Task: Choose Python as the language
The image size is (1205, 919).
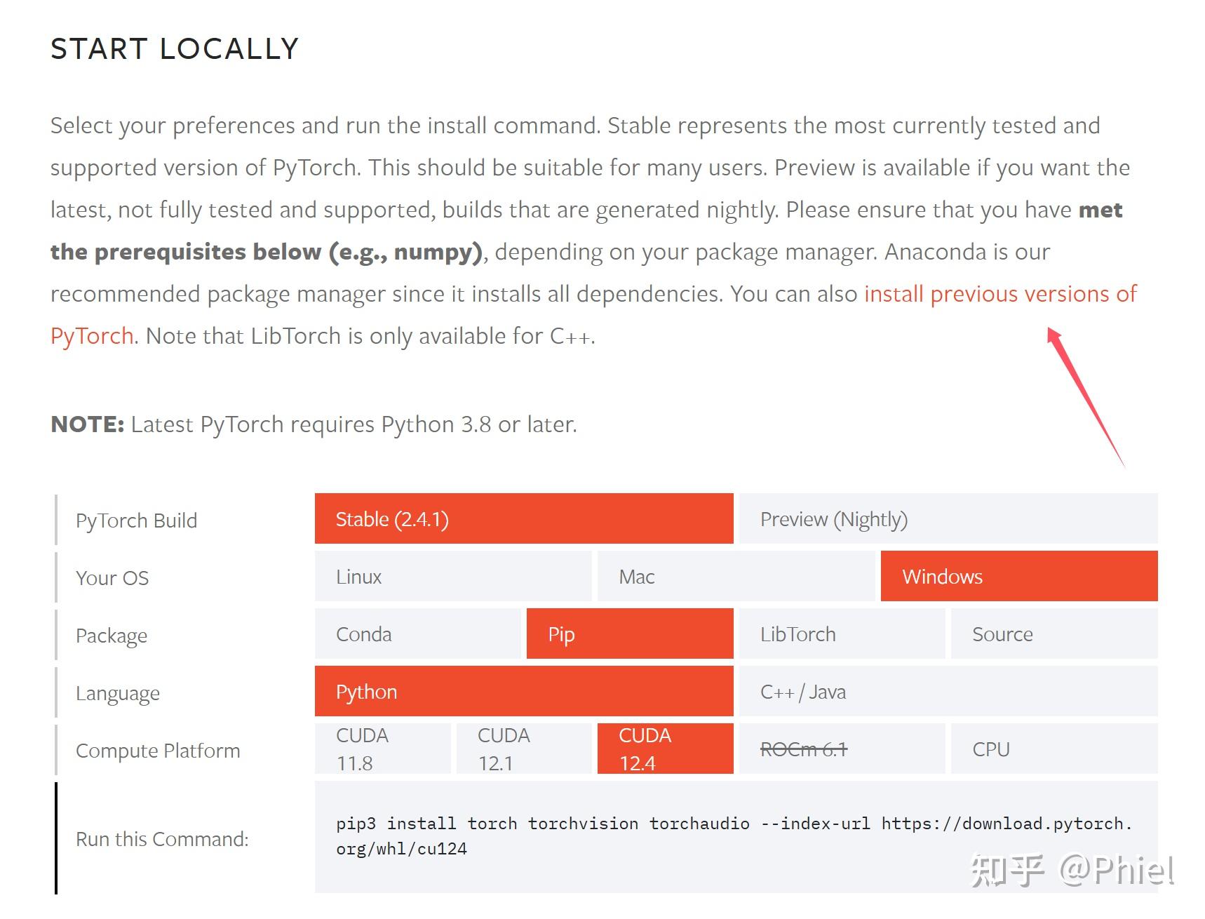Action: pos(523,692)
